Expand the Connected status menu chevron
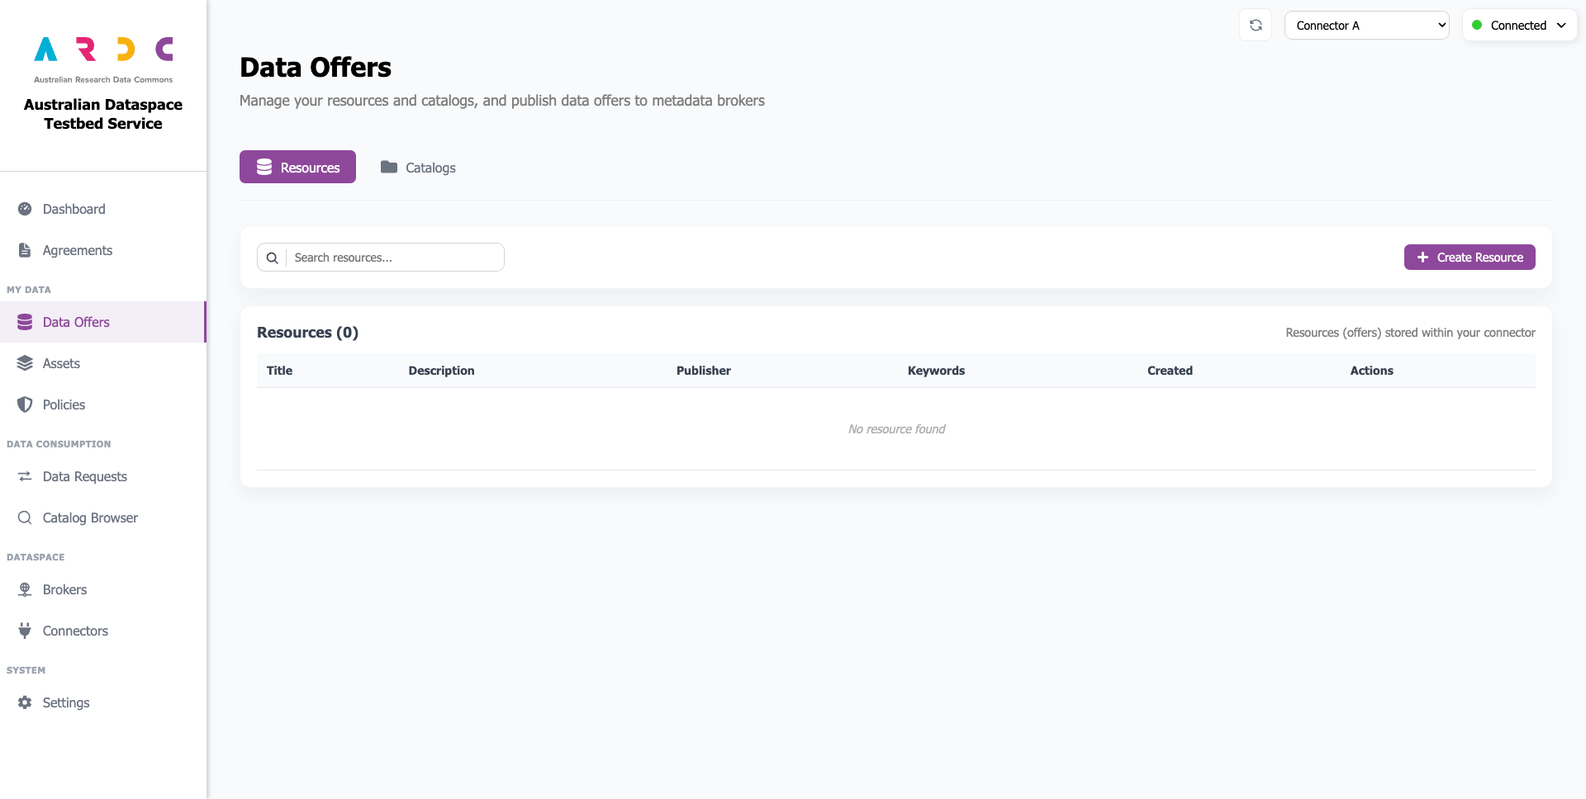Image resolution: width=1586 pixels, height=799 pixels. pos(1561,26)
